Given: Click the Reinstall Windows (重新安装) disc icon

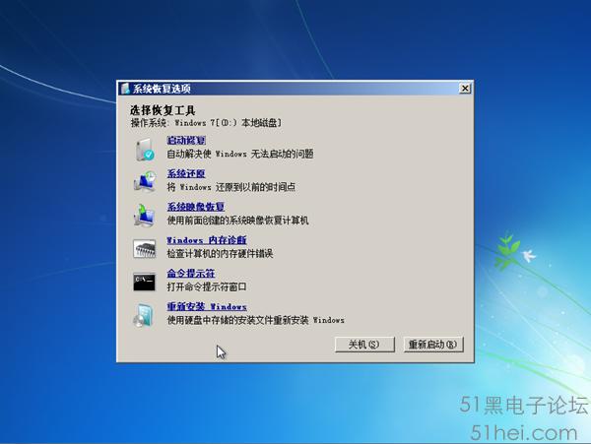Looking at the screenshot, I should click(144, 315).
